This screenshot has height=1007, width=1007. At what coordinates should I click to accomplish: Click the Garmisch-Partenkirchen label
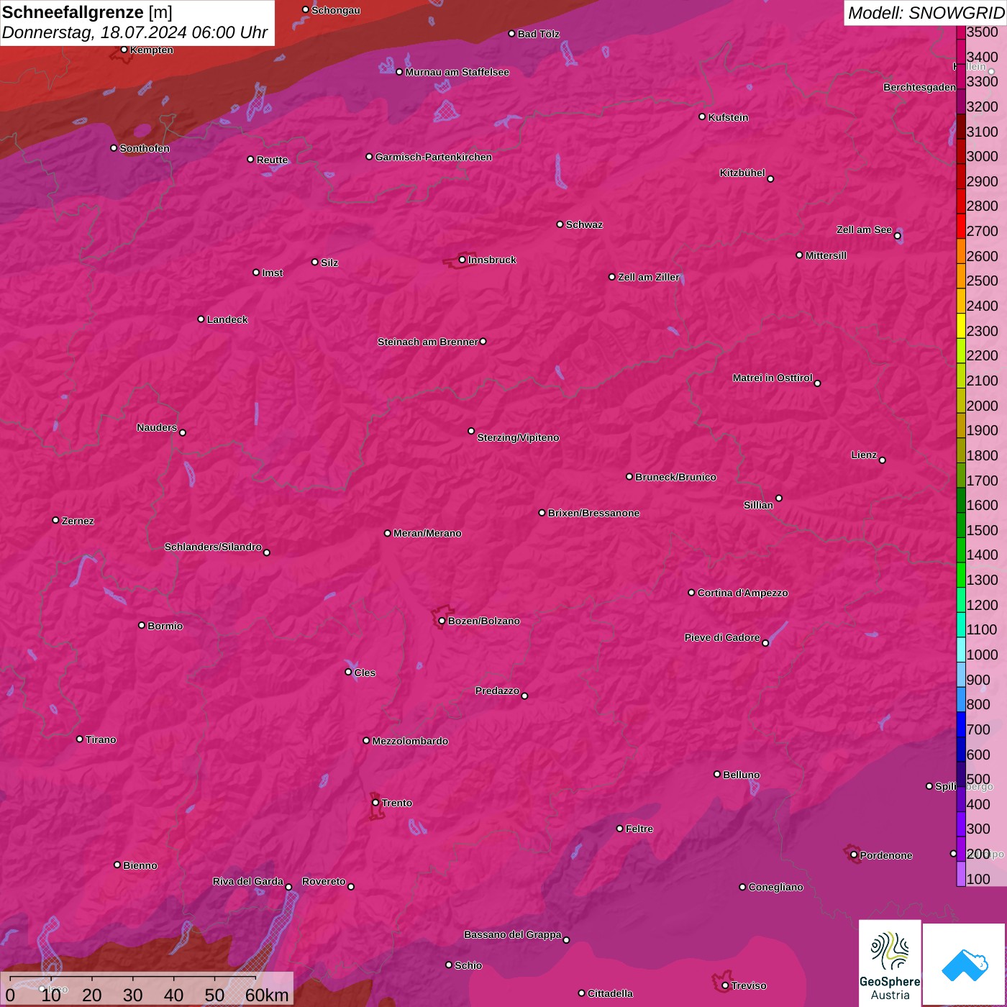click(x=433, y=157)
